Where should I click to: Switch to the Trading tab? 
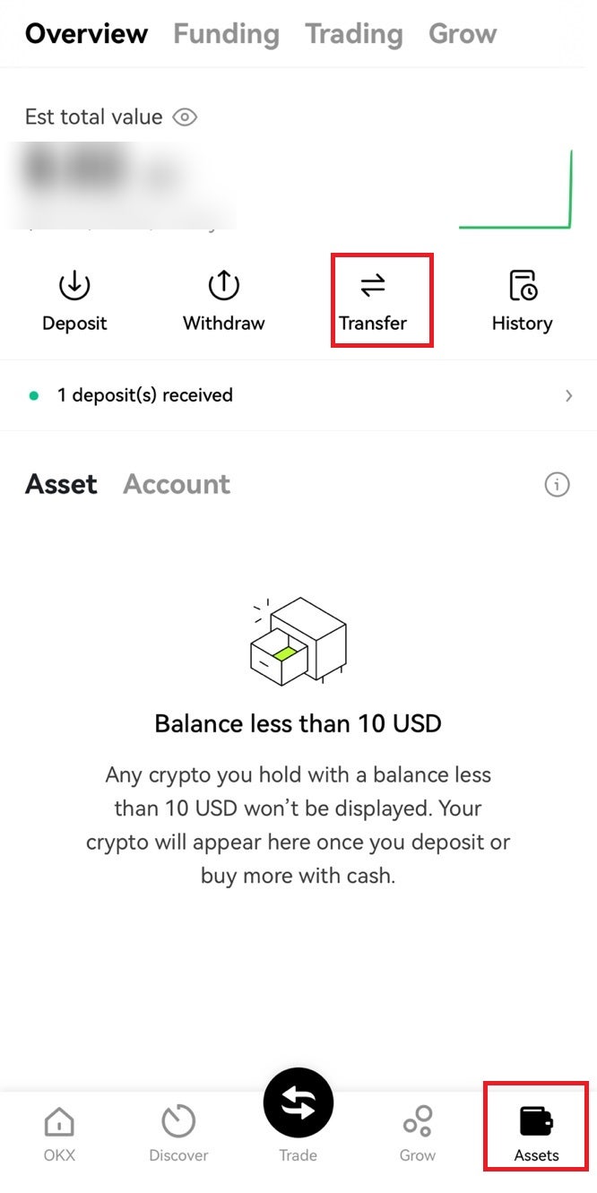[x=353, y=34]
